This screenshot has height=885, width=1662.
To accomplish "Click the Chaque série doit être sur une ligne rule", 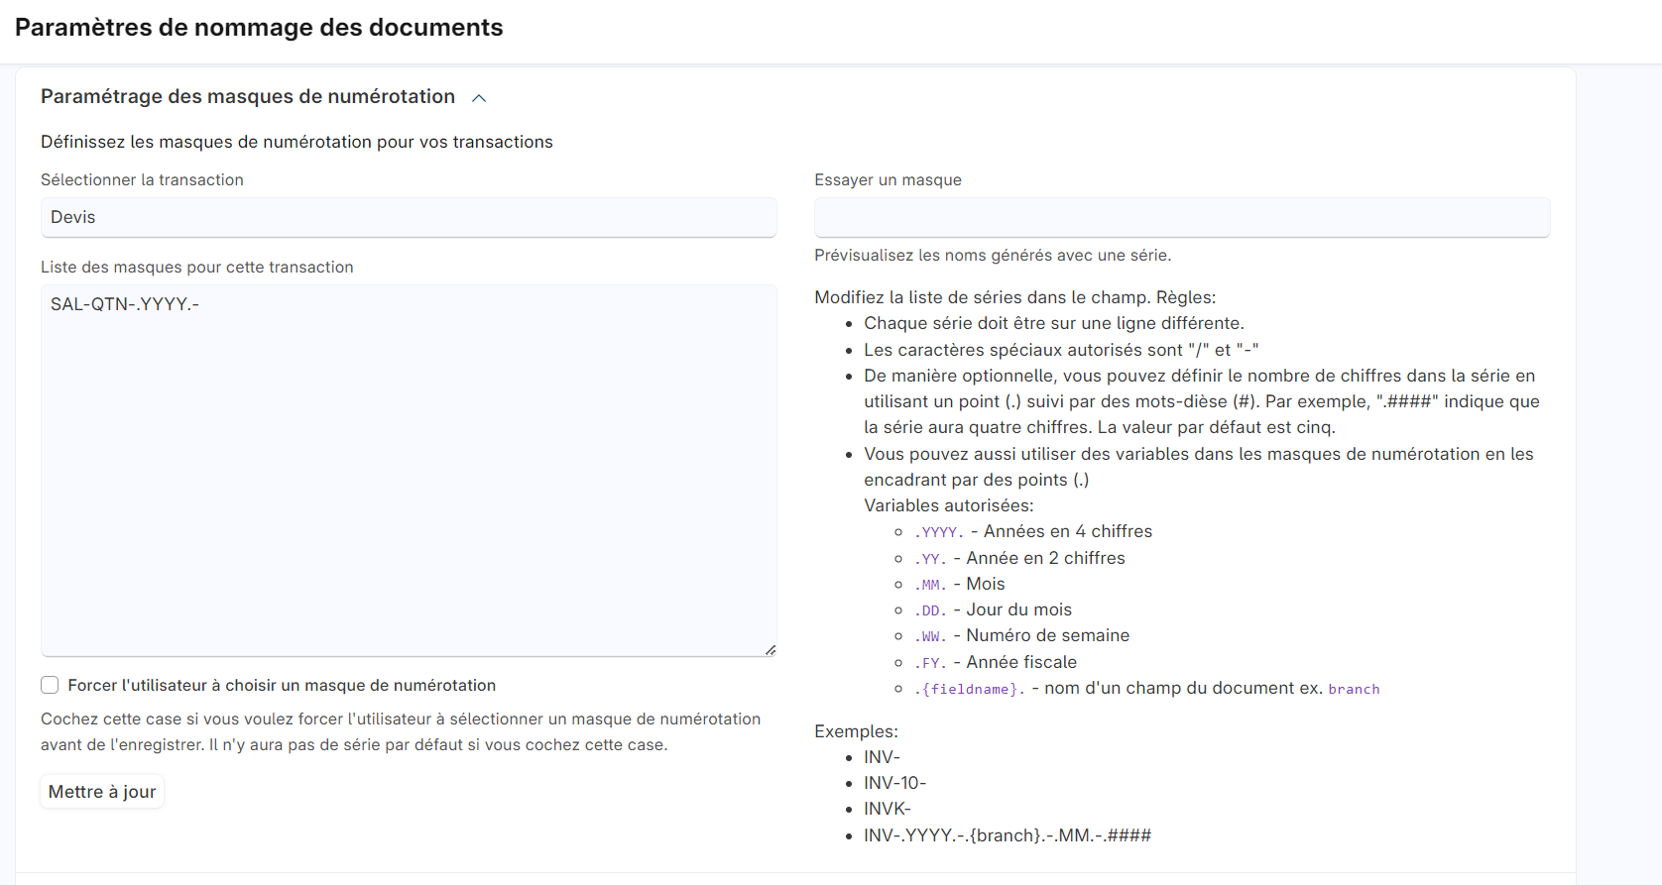I will [x=1054, y=323].
